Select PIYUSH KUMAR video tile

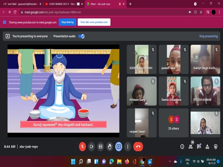pyautogui.click(x=205, y=91)
